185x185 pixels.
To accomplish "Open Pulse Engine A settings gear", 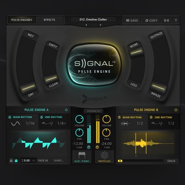I will tap(66, 110).
